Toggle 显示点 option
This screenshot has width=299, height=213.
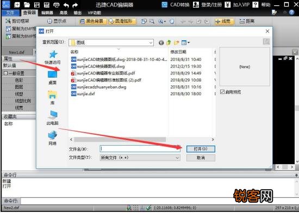tap(57, 21)
